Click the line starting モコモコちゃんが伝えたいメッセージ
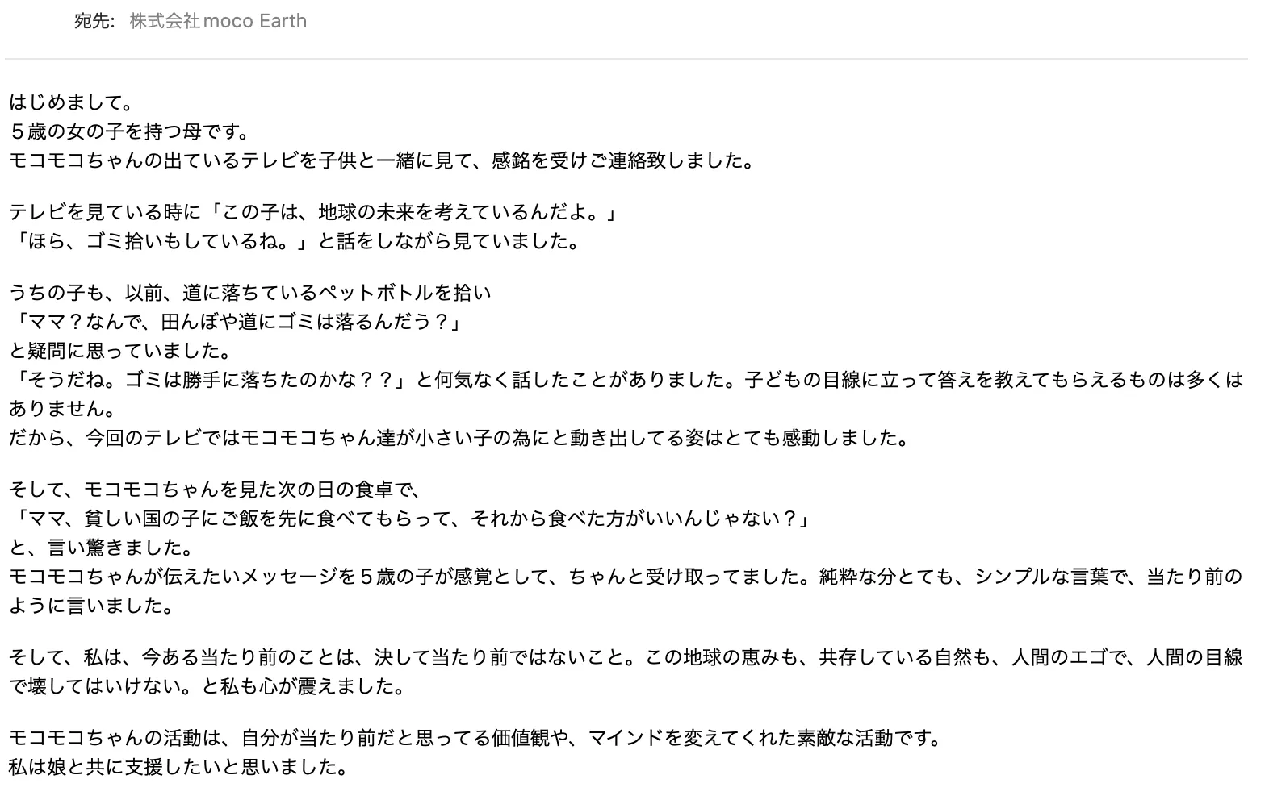Screen dimensions: 1269x800 625,577
